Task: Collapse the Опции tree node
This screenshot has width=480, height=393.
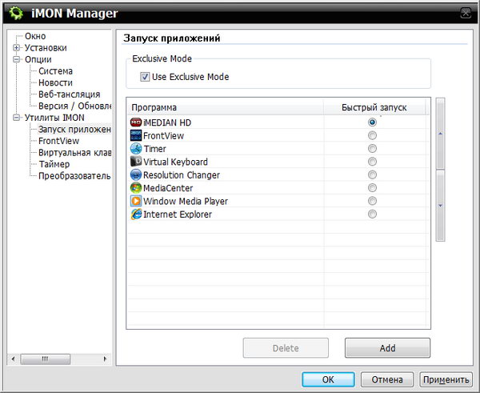Action: tap(16, 59)
